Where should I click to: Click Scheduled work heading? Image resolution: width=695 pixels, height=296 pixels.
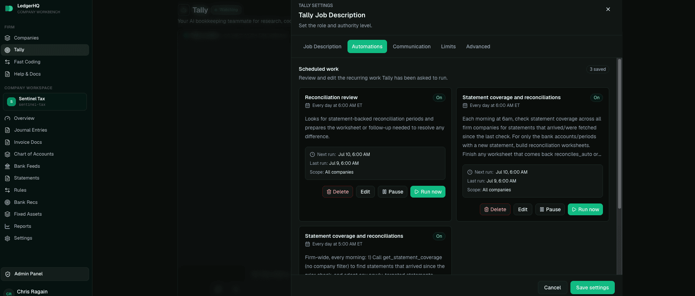tap(319, 69)
